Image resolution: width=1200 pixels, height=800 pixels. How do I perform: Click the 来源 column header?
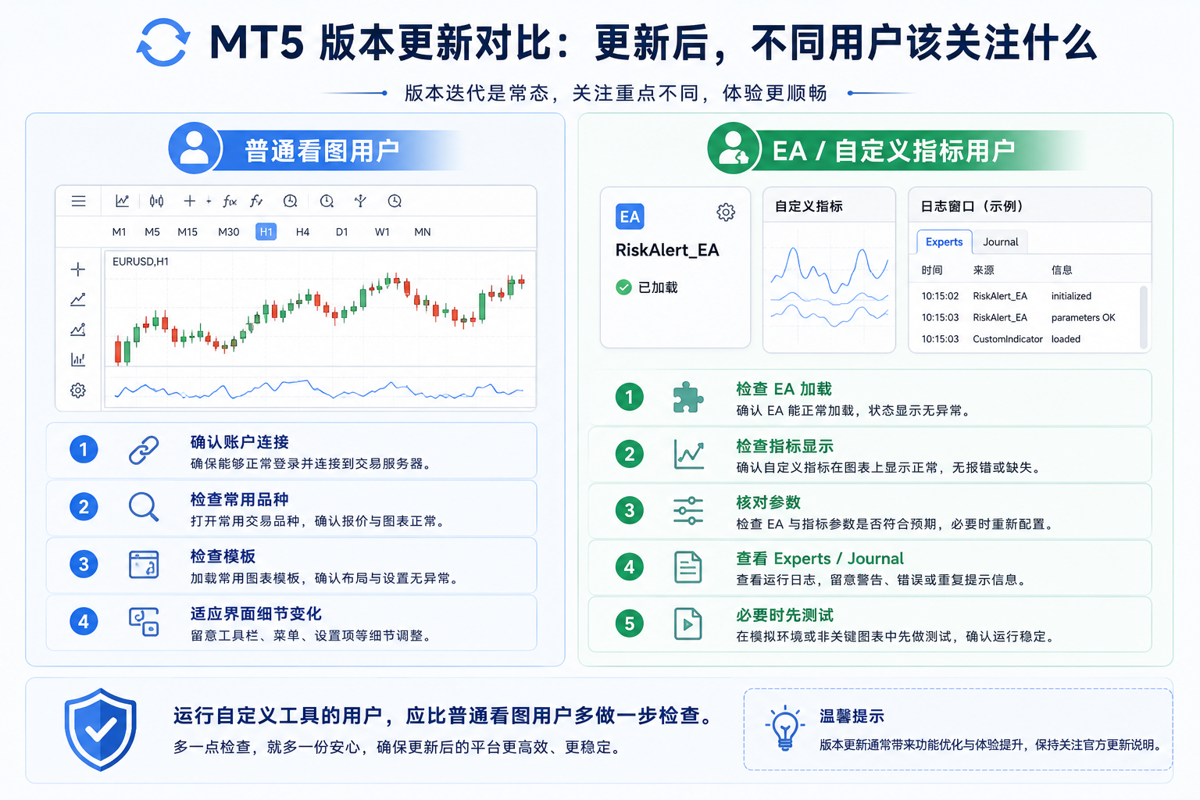(984, 270)
